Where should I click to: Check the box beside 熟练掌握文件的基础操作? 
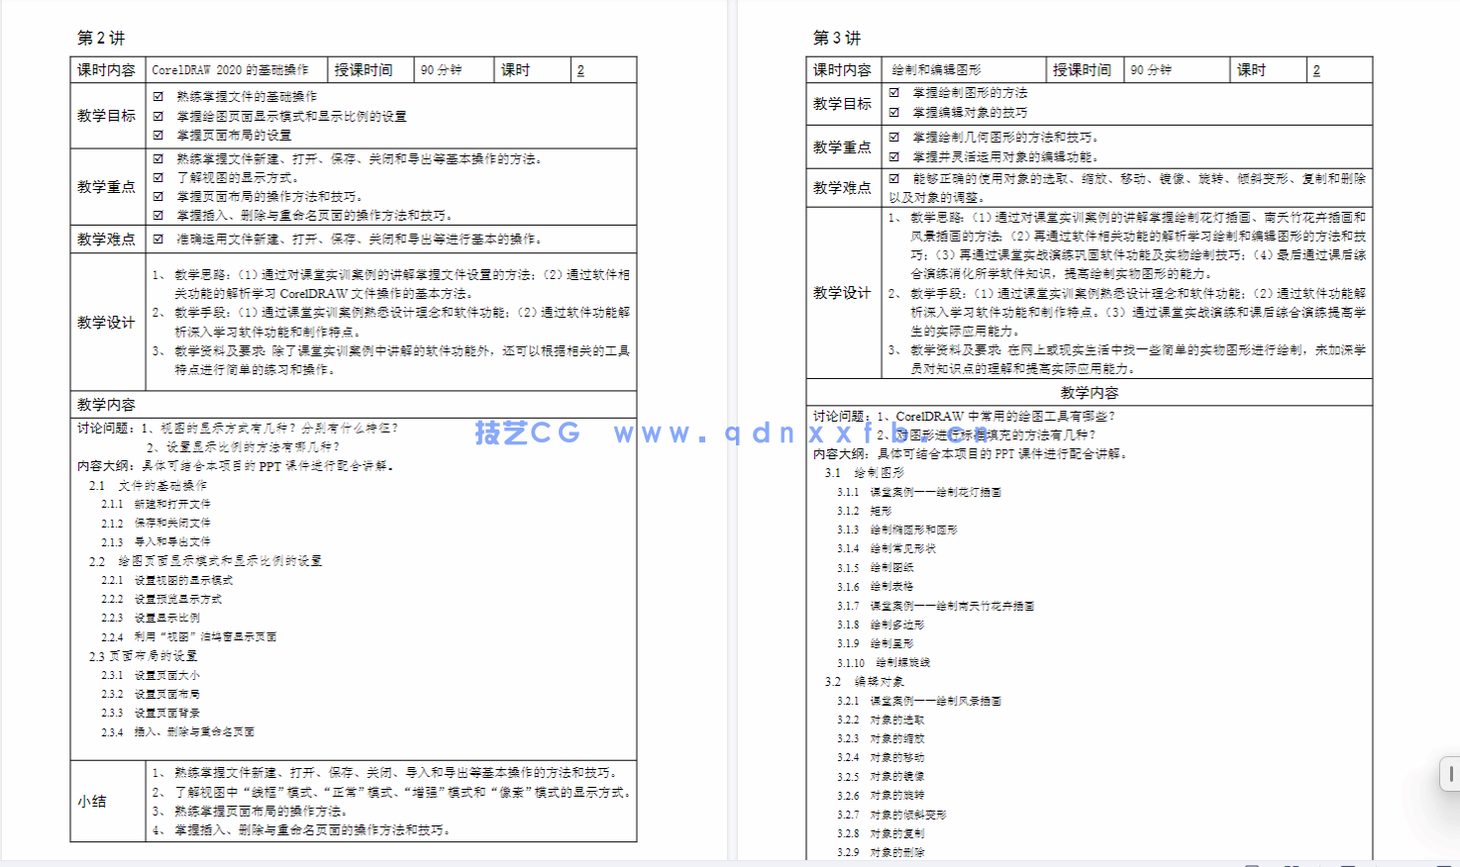[x=156, y=97]
